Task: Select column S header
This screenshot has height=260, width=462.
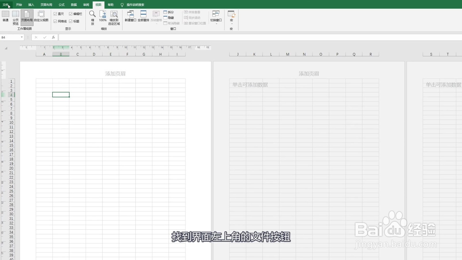Action: [431, 54]
